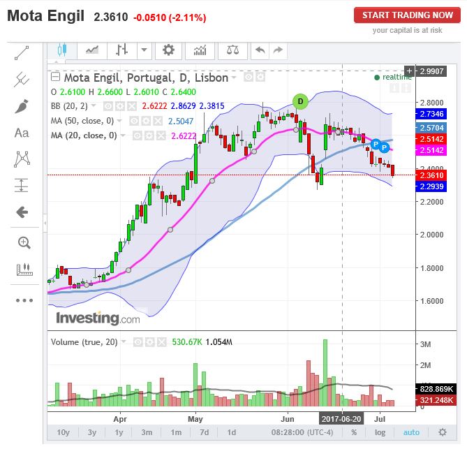This screenshot has width=467, height=449.
Task: Expand the MA (20, close, 0) dropdown arrow
Action: tap(123, 135)
